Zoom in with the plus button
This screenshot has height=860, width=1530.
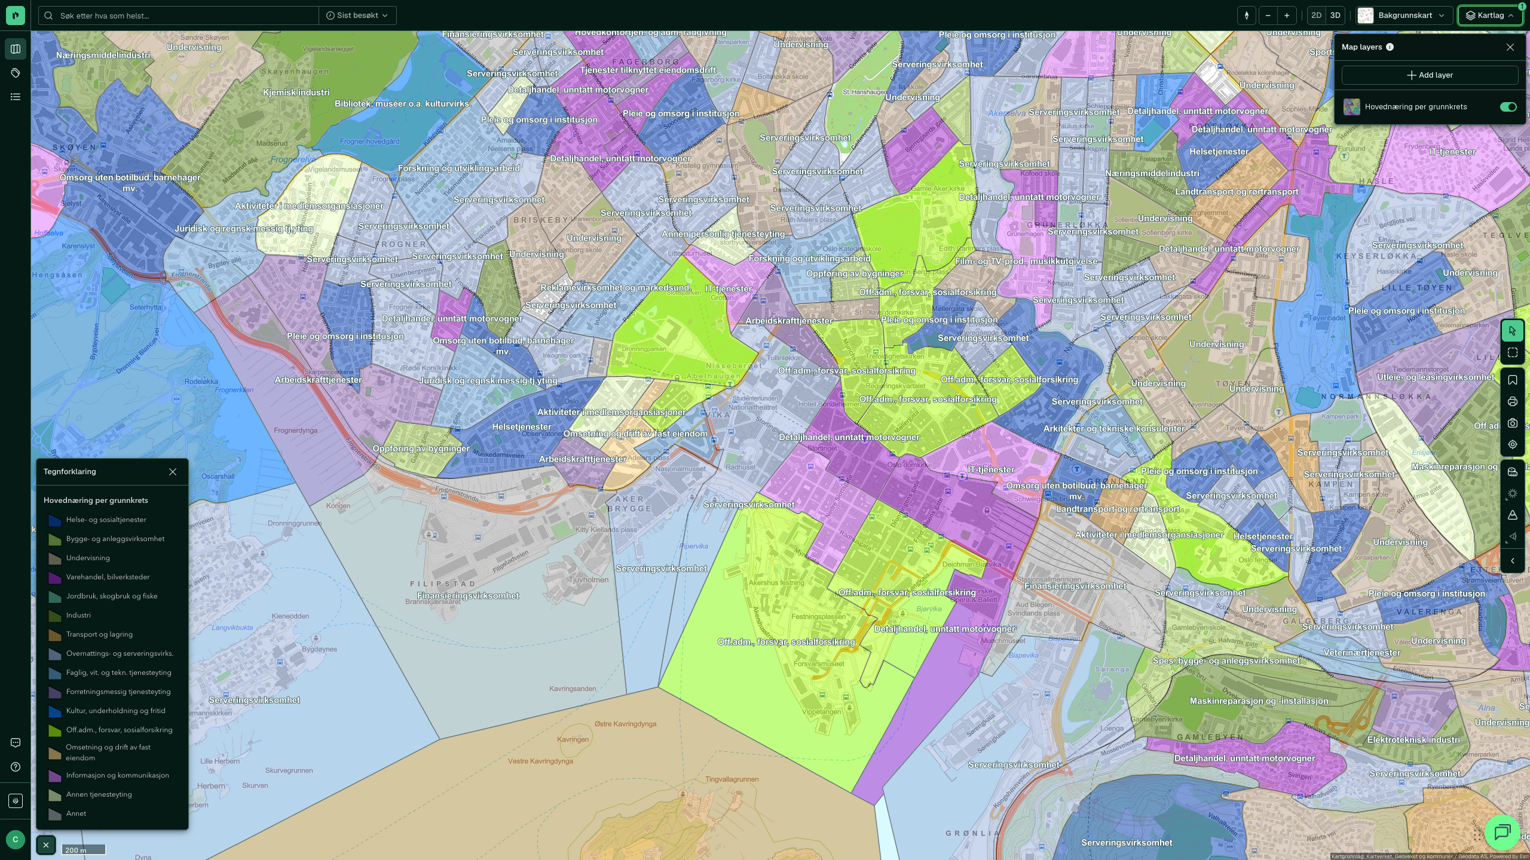(1287, 16)
